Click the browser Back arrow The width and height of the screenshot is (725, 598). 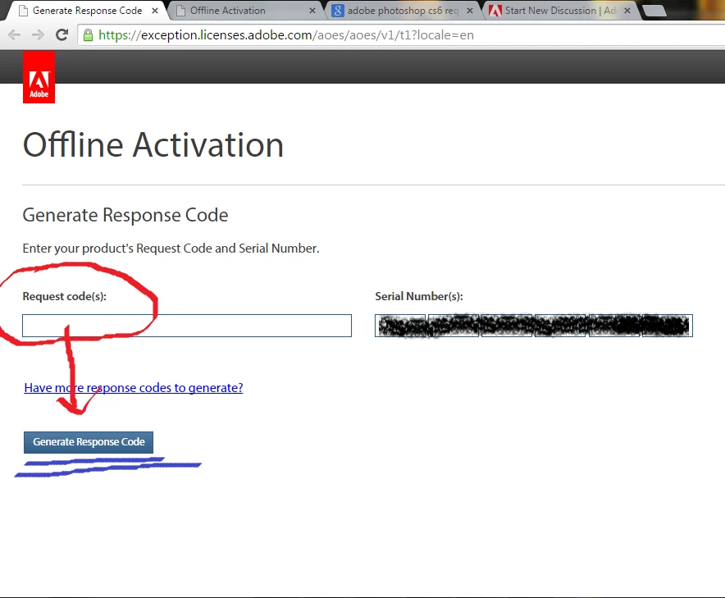pyautogui.click(x=14, y=35)
